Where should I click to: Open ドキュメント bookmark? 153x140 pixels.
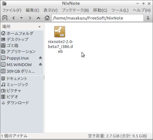(22, 78)
